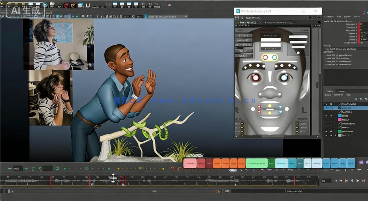Toggle the top checkbox at picker bottom-left
The image size is (368, 201).
242,124
